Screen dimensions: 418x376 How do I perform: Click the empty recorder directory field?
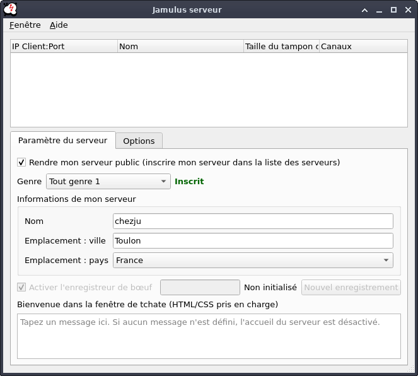(200, 287)
